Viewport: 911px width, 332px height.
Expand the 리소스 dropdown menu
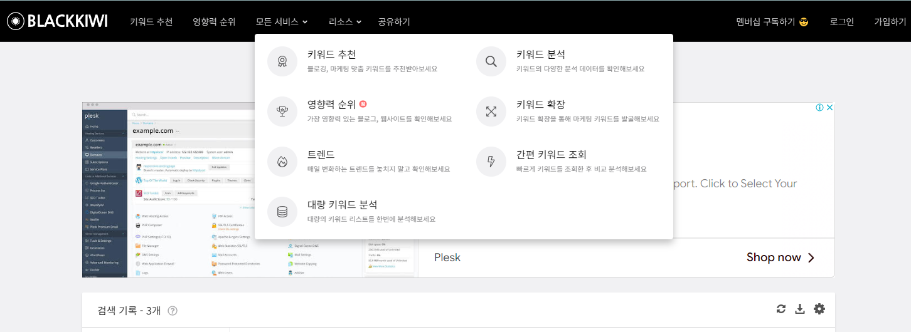point(345,21)
